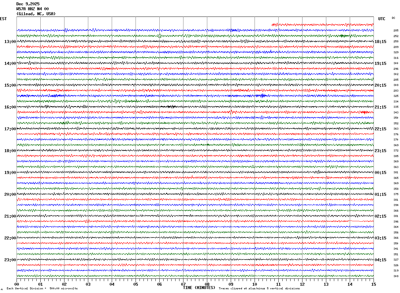Click DC value 396

coord(396,222)
